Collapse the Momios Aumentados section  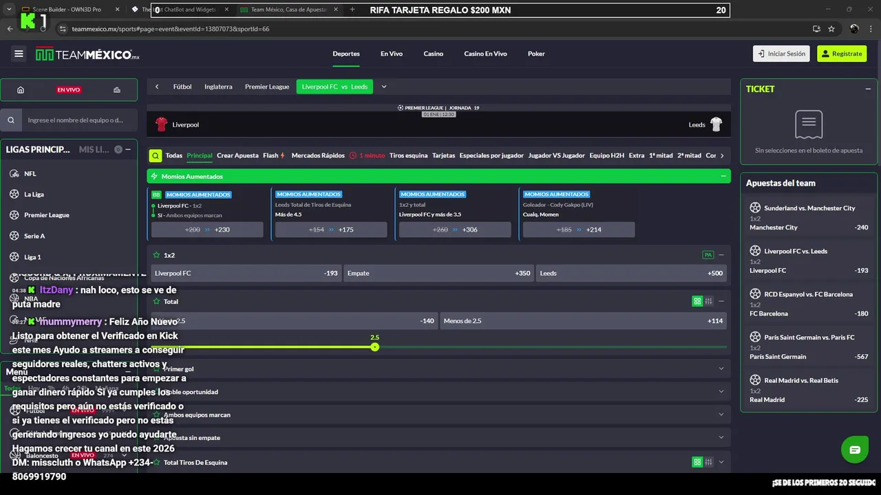point(723,176)
